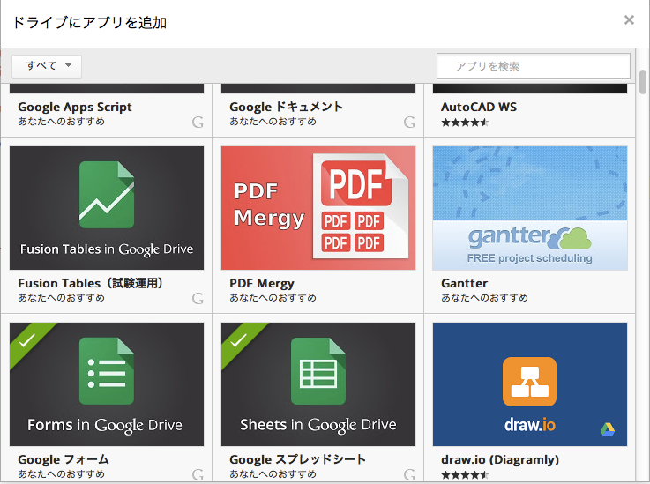Click the PDF document stack icon in PDF Mergy
Screen dimensions: 650x484
coord(360,206)
